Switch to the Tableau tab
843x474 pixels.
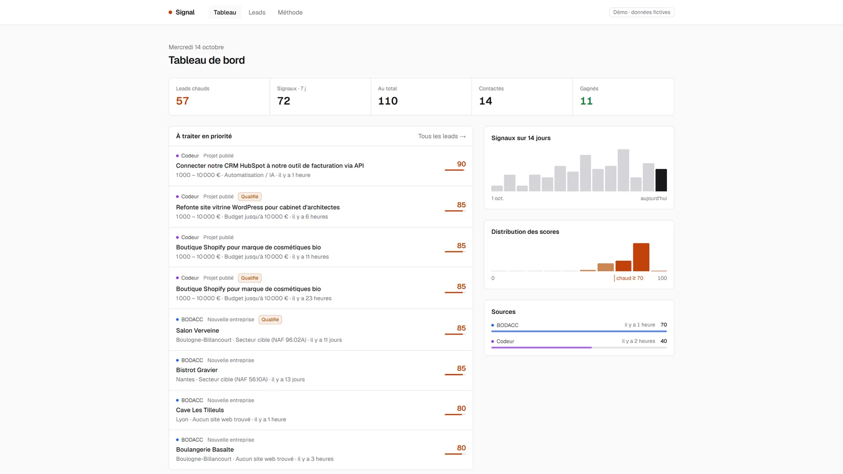point(225,12)
